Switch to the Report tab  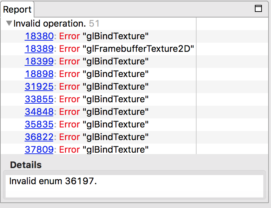[17, 9]
